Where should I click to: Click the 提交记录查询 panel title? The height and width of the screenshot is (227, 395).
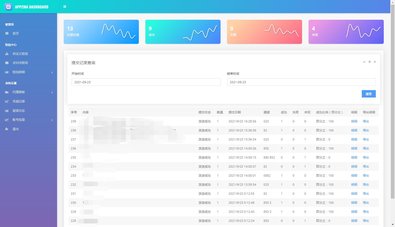(83, 63)
